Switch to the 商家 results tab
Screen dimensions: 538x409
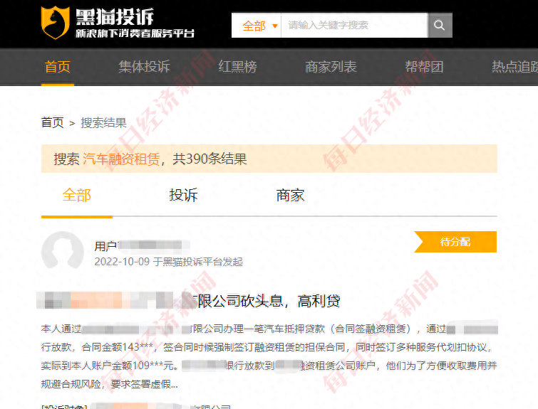tap(291, 195)
